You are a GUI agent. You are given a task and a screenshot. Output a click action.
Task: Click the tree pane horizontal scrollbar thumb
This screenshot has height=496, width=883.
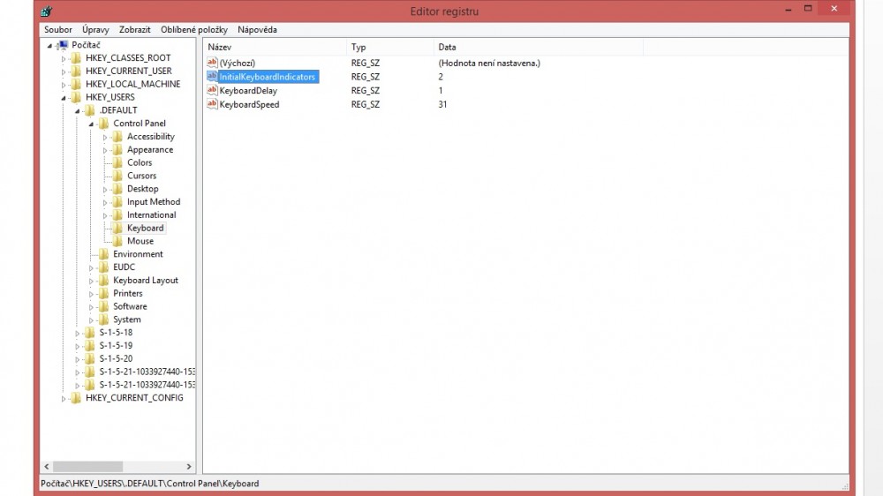coord(87,466)
